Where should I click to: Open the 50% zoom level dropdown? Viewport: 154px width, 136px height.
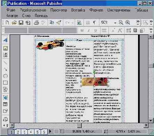click(115, 23)
